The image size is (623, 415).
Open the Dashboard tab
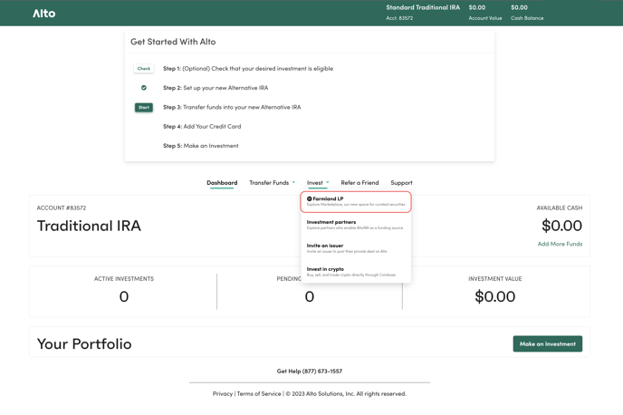222,183
